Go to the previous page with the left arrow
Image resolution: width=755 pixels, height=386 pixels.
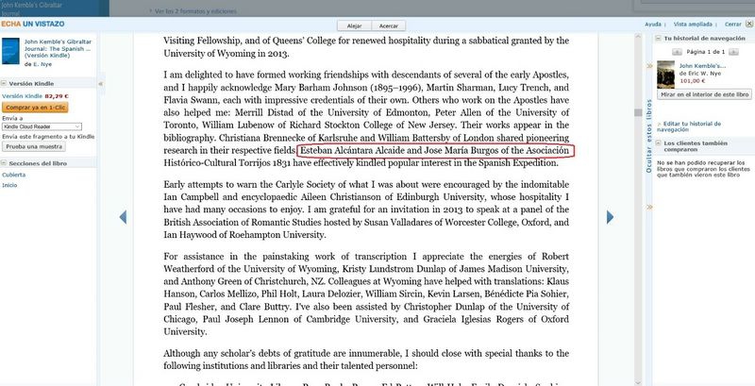point(123,217)
